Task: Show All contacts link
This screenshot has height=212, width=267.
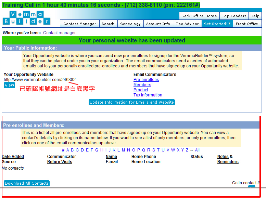Action: (x=197, y=150)
